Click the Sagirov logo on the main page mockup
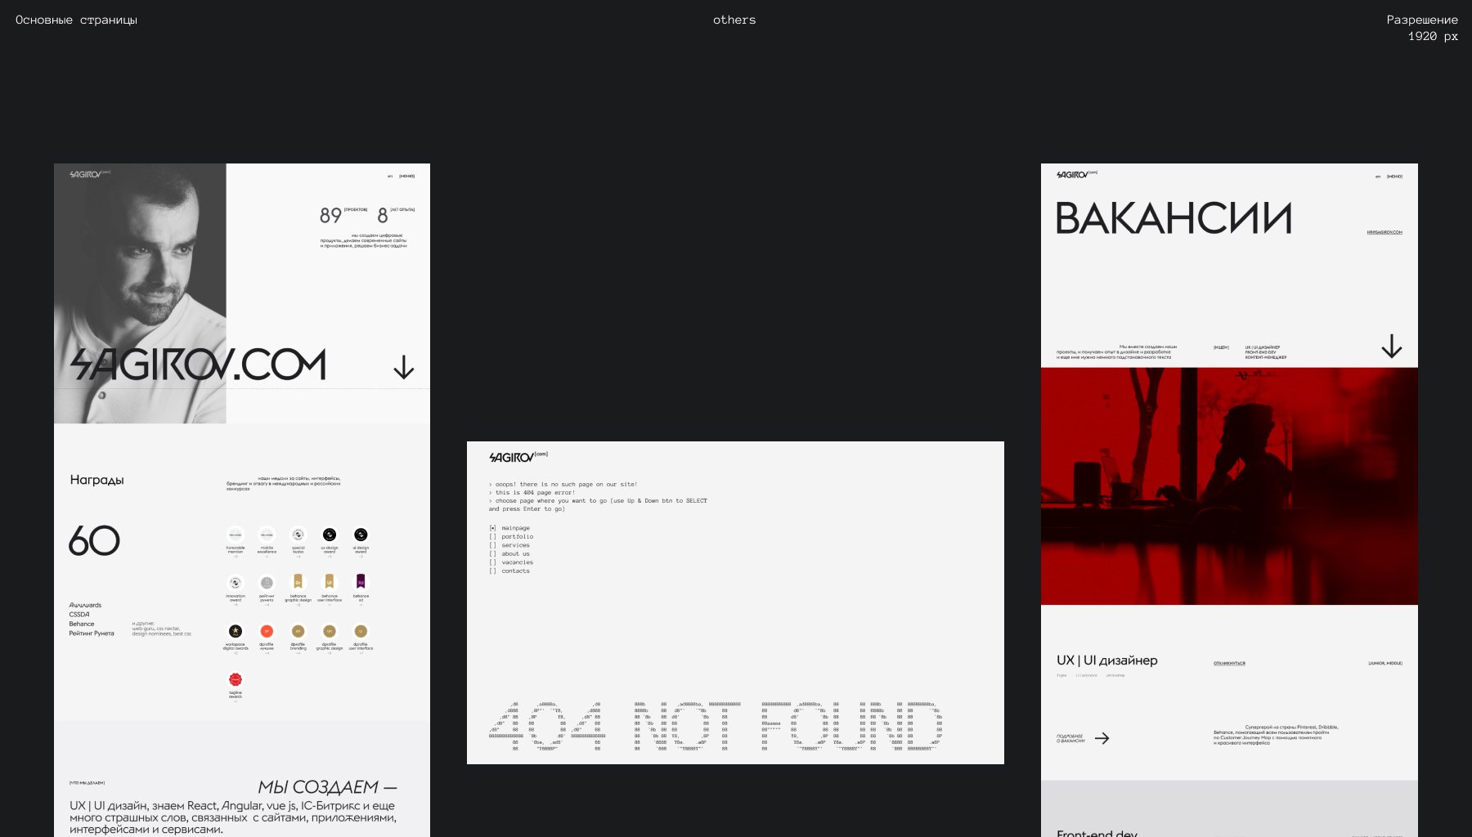1472x837 pixels. pyautogui.click(x=90, y=174)
